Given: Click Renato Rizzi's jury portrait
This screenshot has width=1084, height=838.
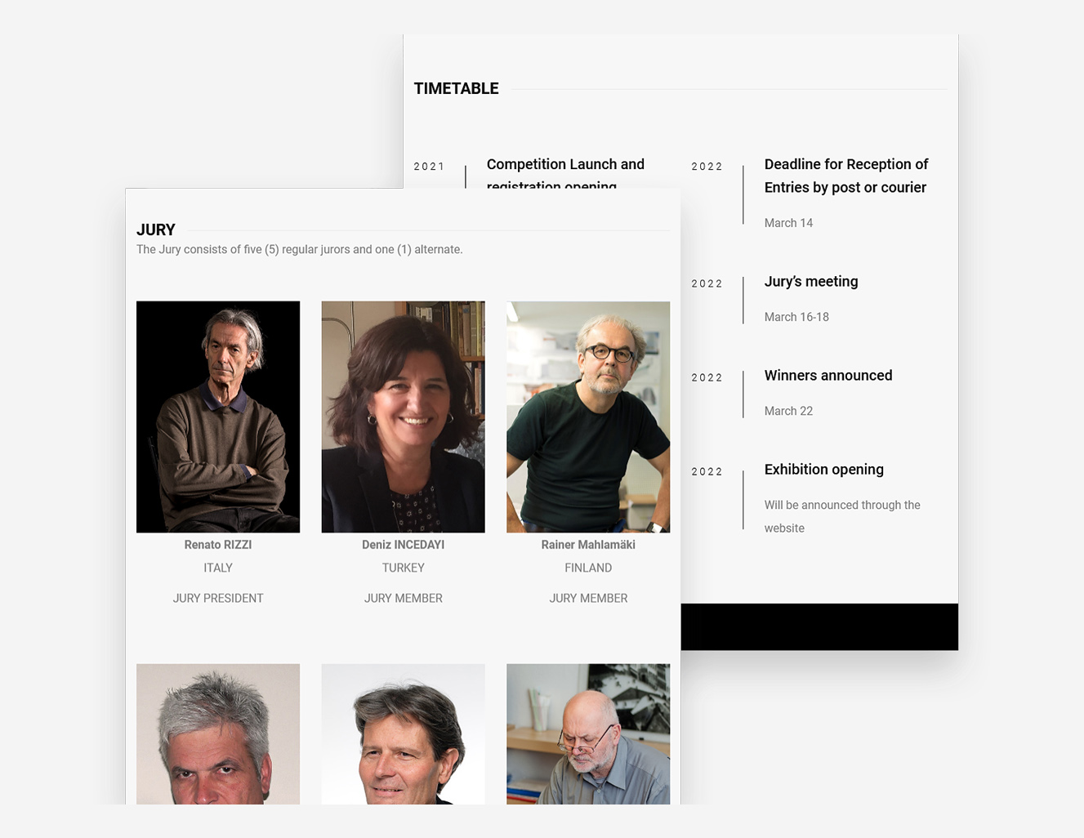Looking at the screenshot, I should [x=218, y=417].
